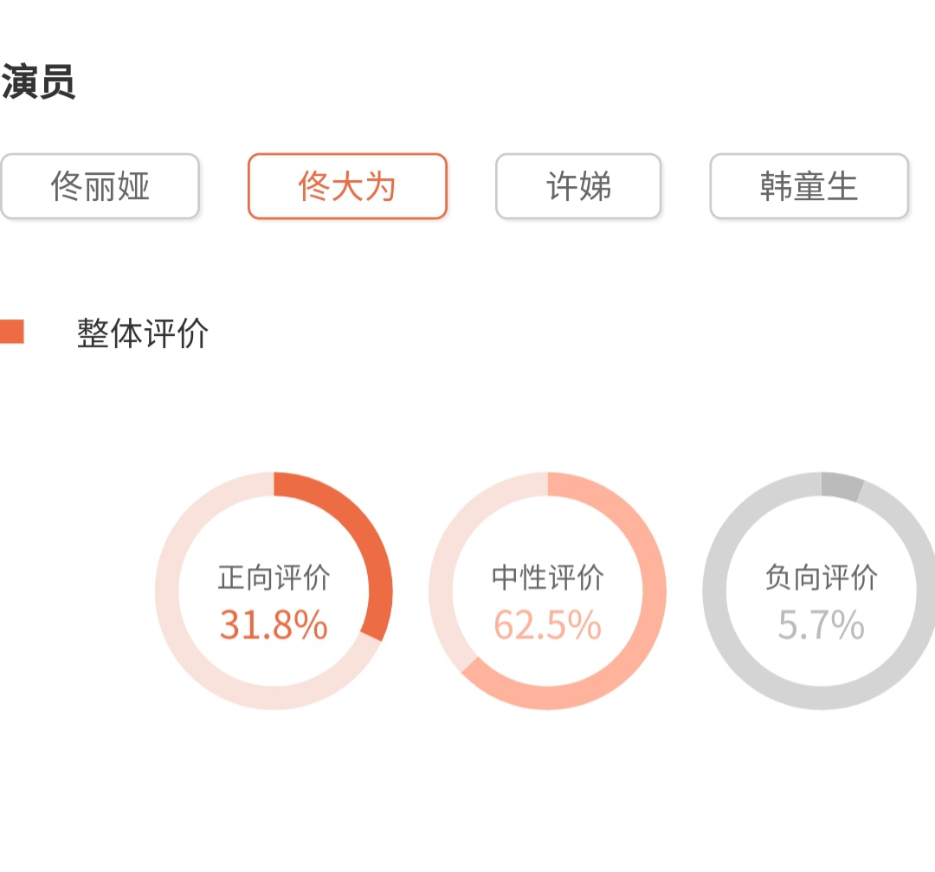Click the 31.8% percentage value

[x=274, y=624]
